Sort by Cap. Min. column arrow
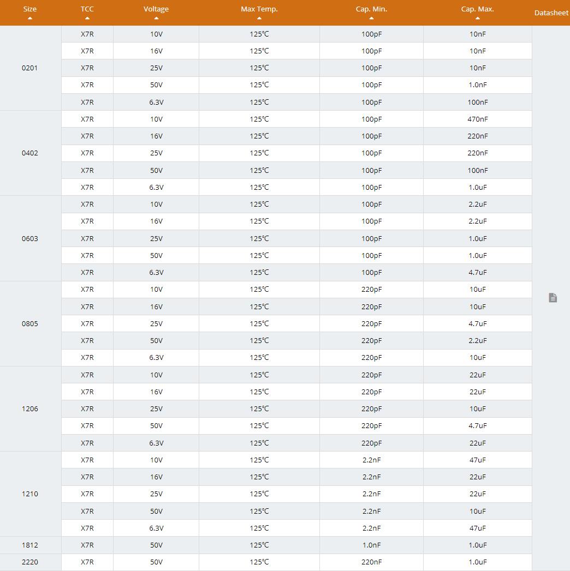Image resolution: width=570 pixels, height=571 pixels. click(x=371, y=18)
